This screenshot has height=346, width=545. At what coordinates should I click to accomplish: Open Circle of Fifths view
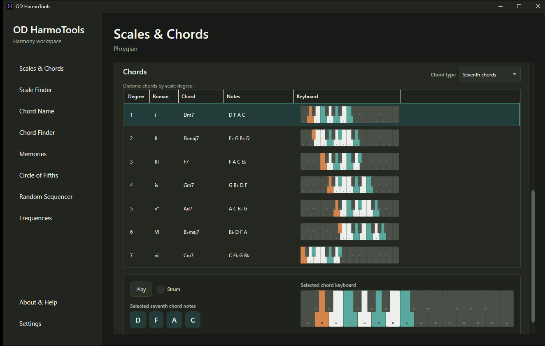39,175
